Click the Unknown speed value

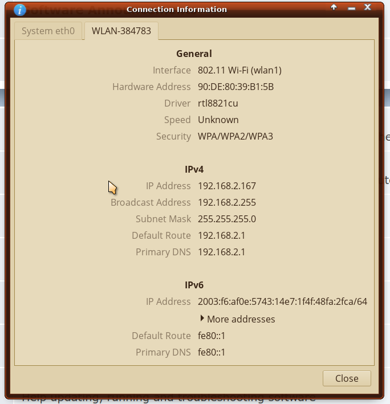click(218, 120)
